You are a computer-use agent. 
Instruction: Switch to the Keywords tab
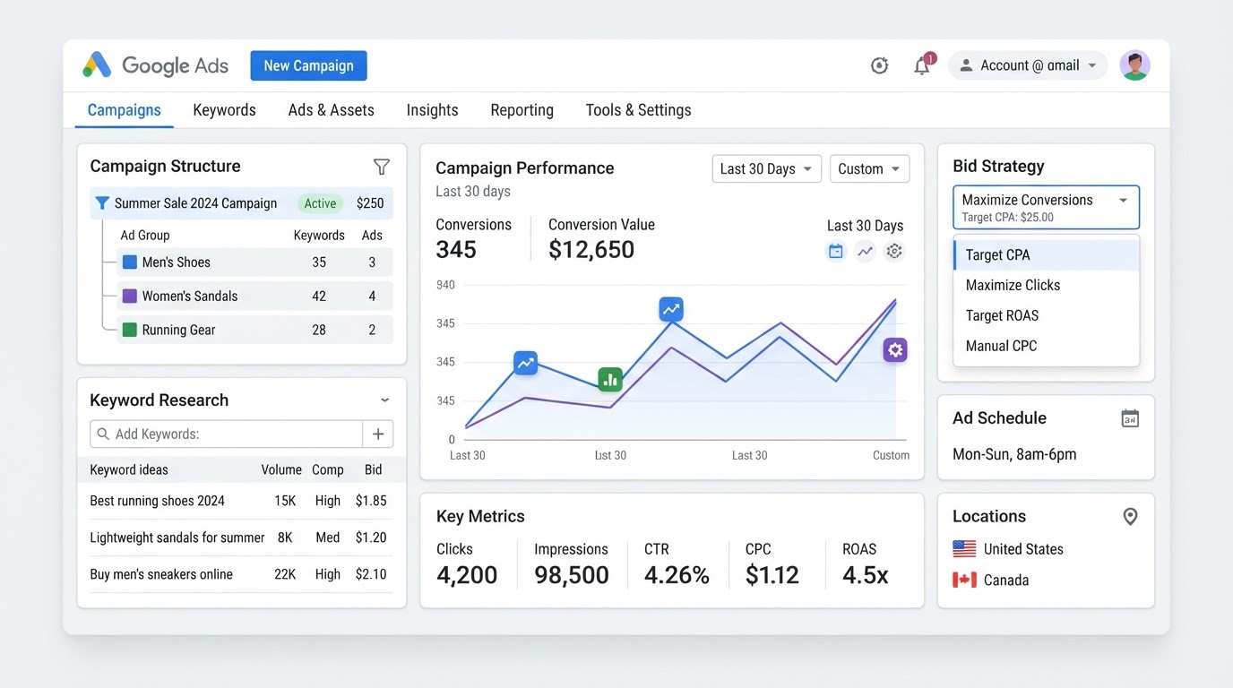[225, 110]
